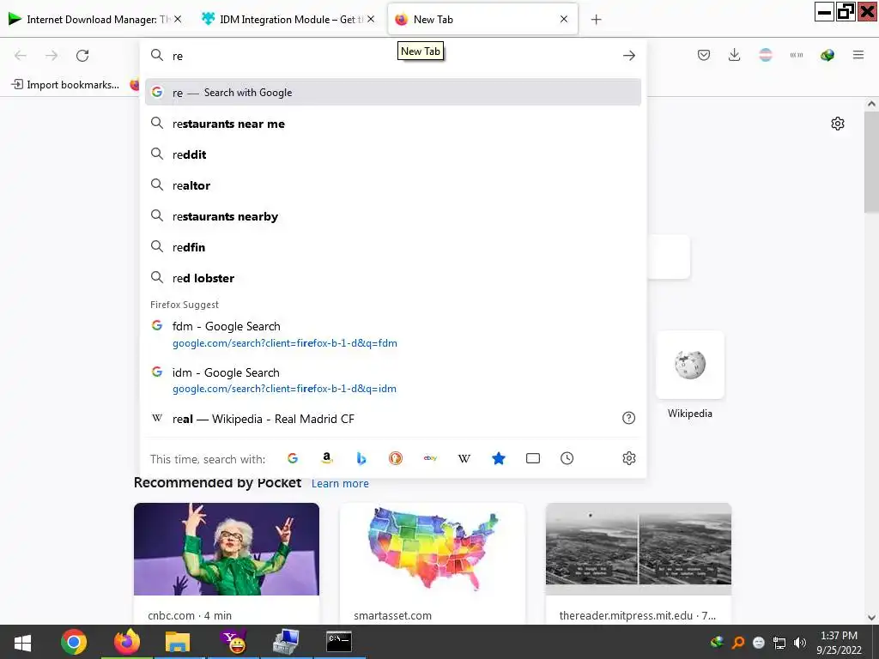Search this time with Amazon
The width and height of the screenshot is (879, 659).
pos(327,458)
